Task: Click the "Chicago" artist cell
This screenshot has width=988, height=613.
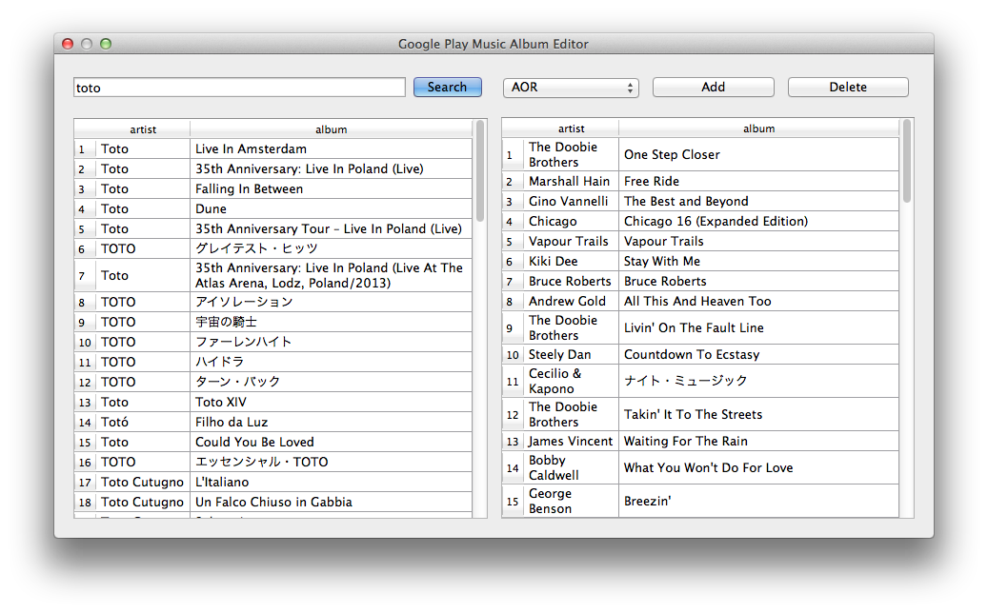Action: (x=571, y=222)
